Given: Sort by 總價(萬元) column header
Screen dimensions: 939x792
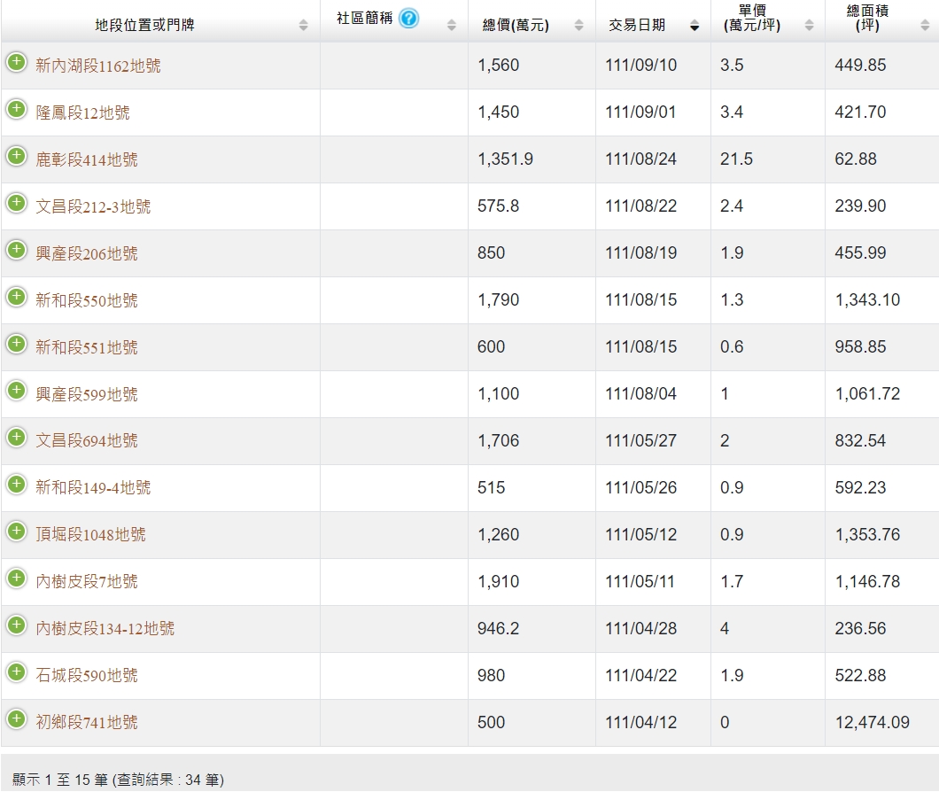Looking at the screenshot, I should [516, 25].
